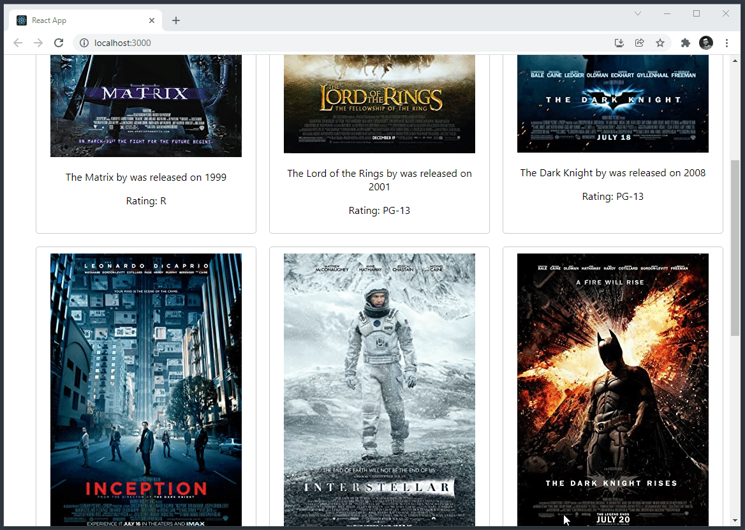Open the Chrome profile avatar
The image size is (745, 530).
706,43
